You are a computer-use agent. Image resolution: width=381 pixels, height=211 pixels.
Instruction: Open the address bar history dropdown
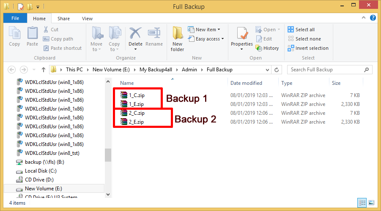click(267, 70)
